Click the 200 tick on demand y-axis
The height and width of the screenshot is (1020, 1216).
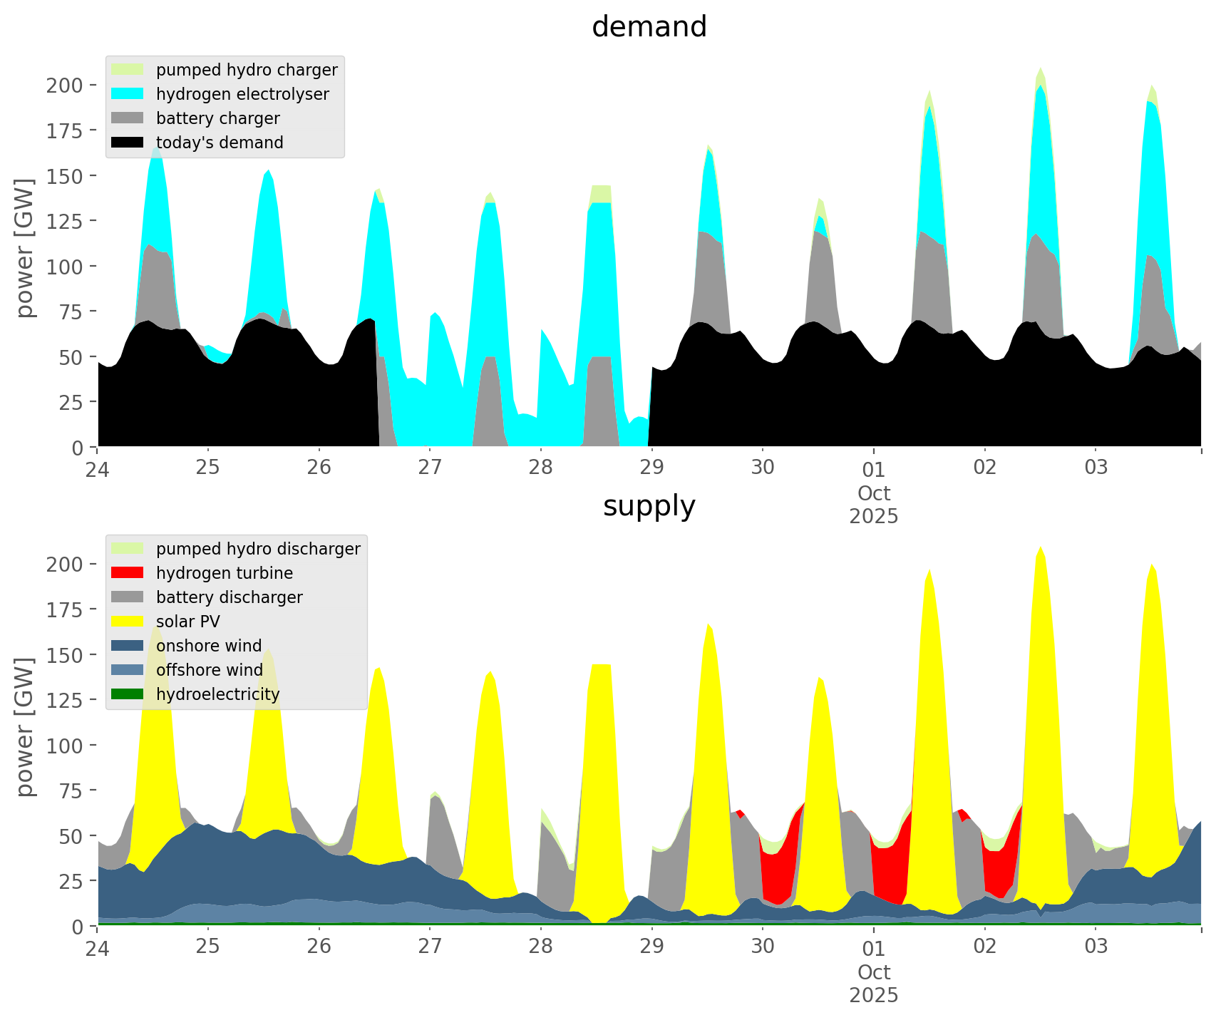click(x=64, y=86)
